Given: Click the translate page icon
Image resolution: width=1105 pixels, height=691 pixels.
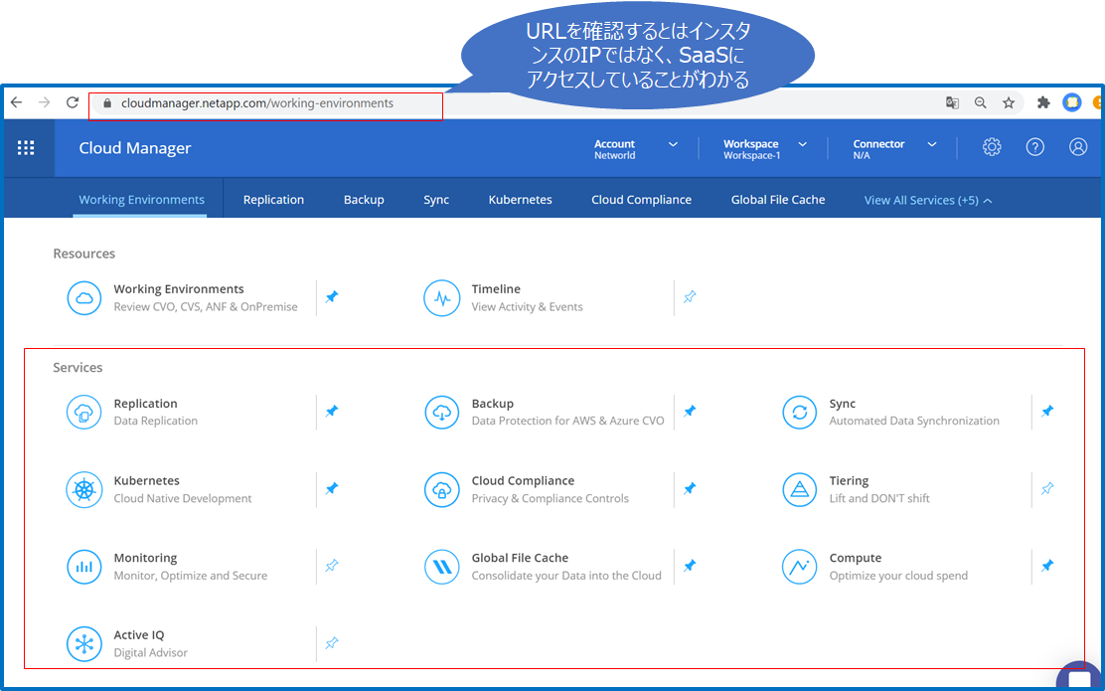Looking at the screenshot, I should (952, 103).
